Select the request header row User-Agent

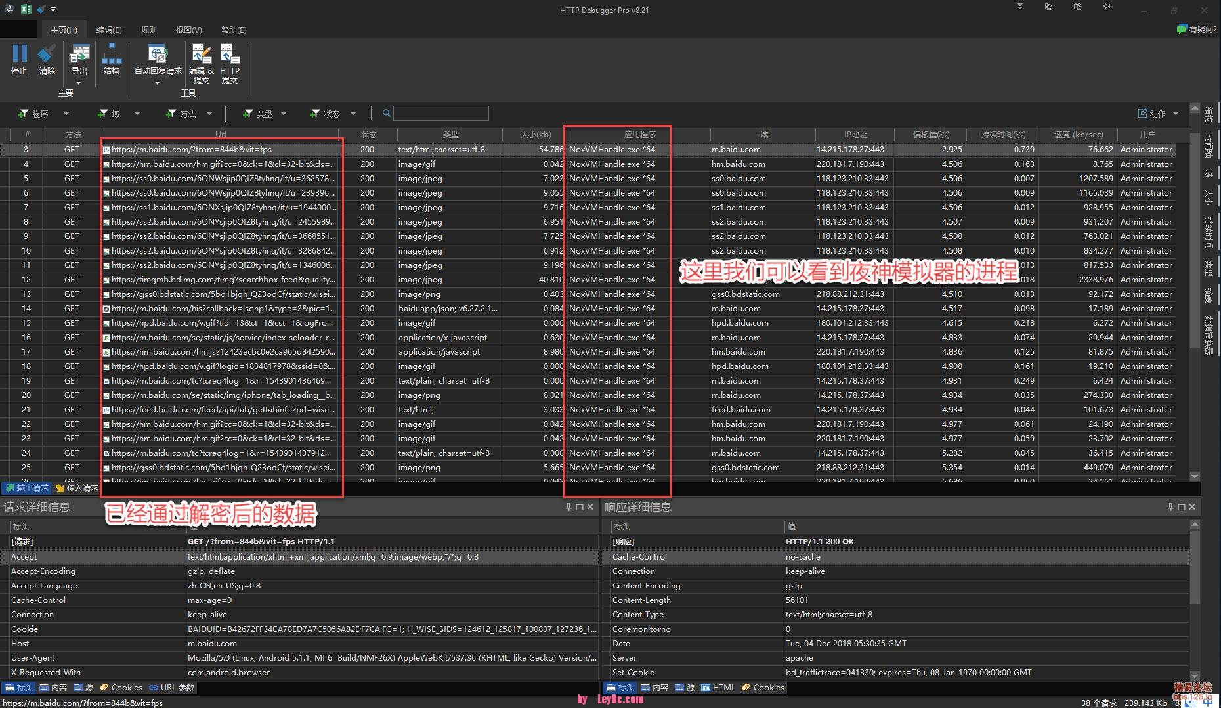coord(299,658)
